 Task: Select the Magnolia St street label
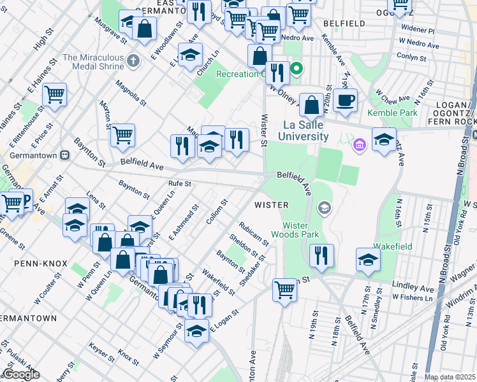click(131, 93)
